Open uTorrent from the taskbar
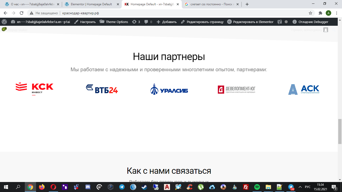This screenshot has height=192, width=342. [201, 187]
